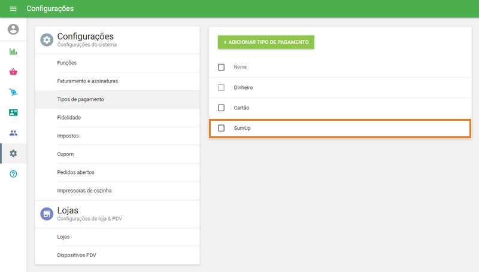Open Impressoras de cozinha settings
This screenshot has height=272, width=479.
[x=117, y=191]
